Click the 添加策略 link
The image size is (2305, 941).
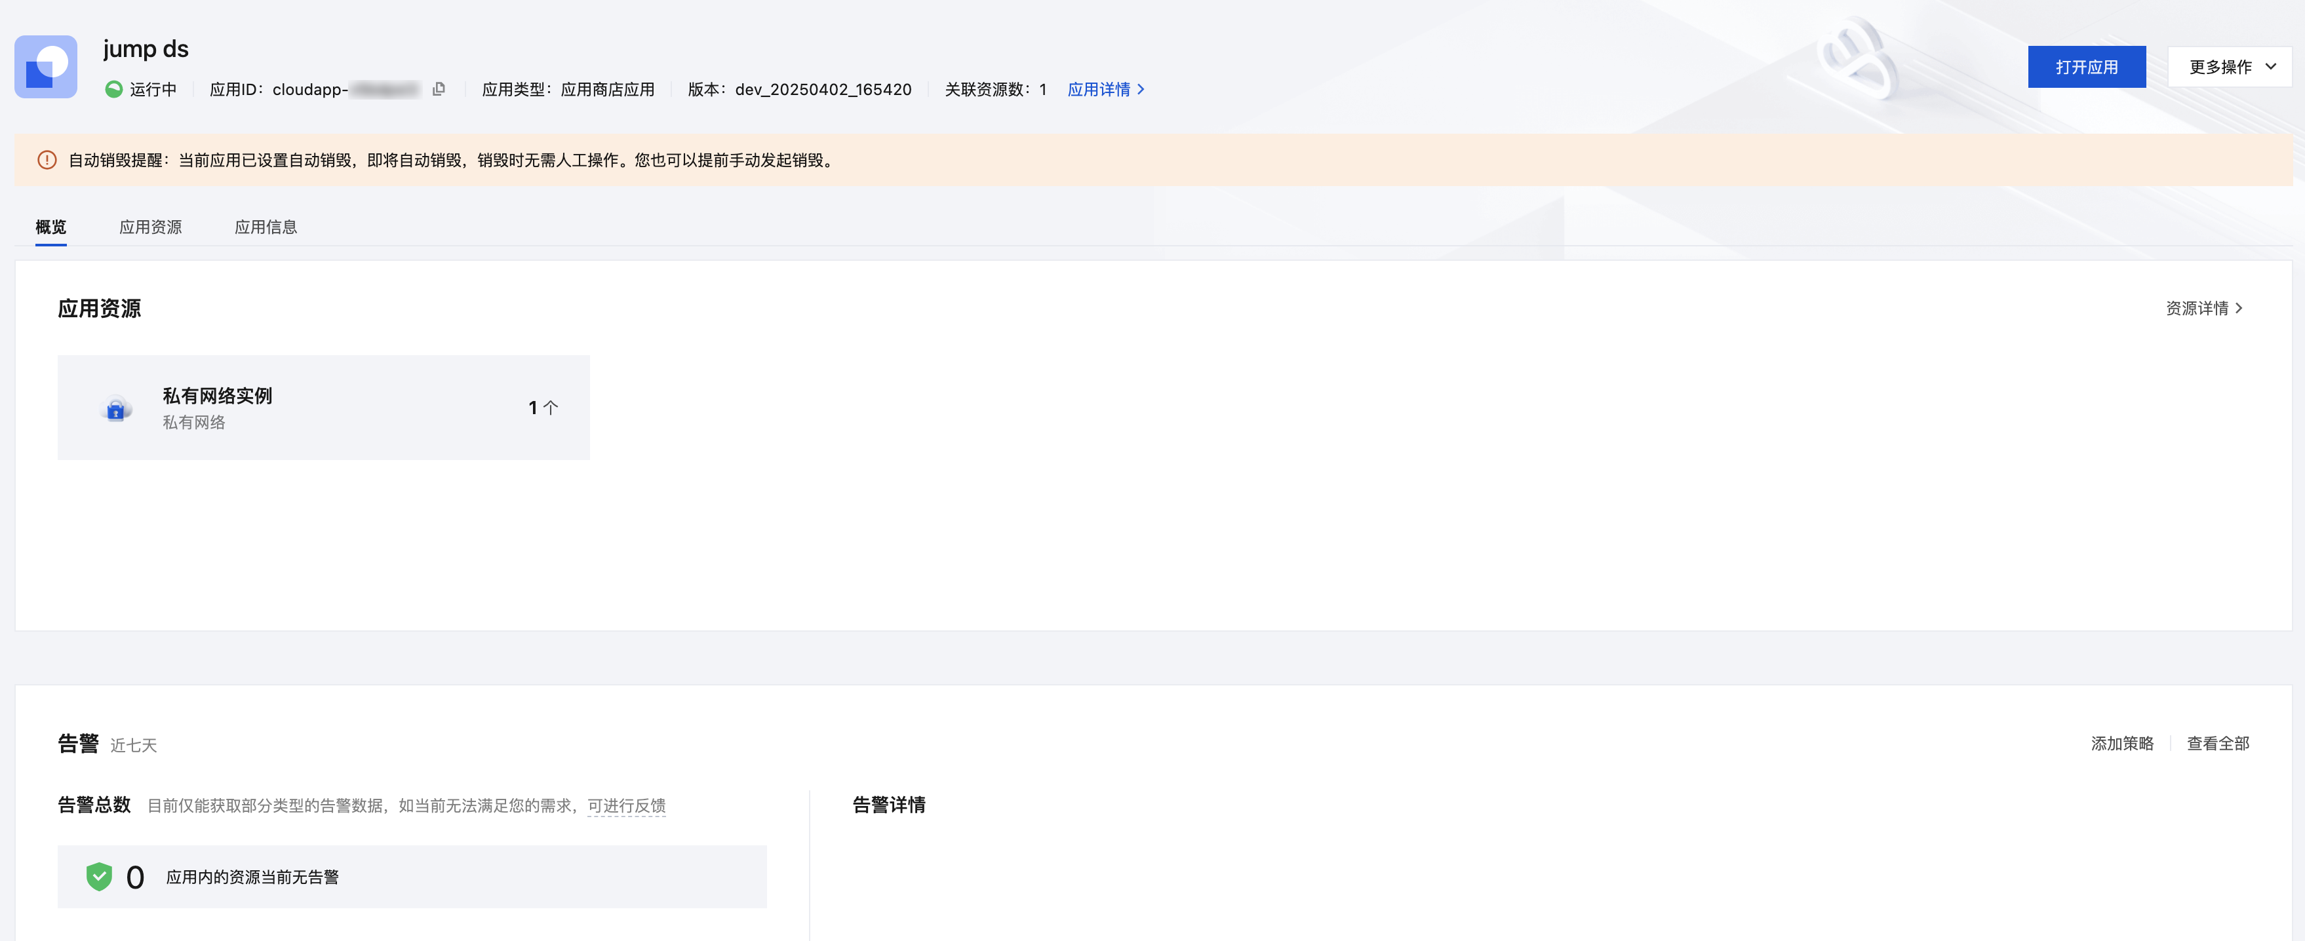click(2121, 743)
